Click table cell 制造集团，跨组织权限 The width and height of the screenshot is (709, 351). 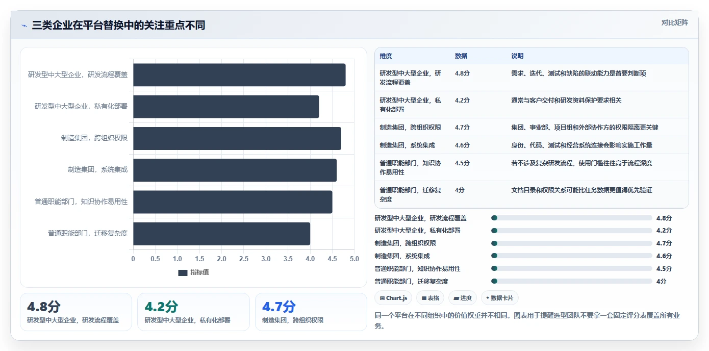(411, 128)
